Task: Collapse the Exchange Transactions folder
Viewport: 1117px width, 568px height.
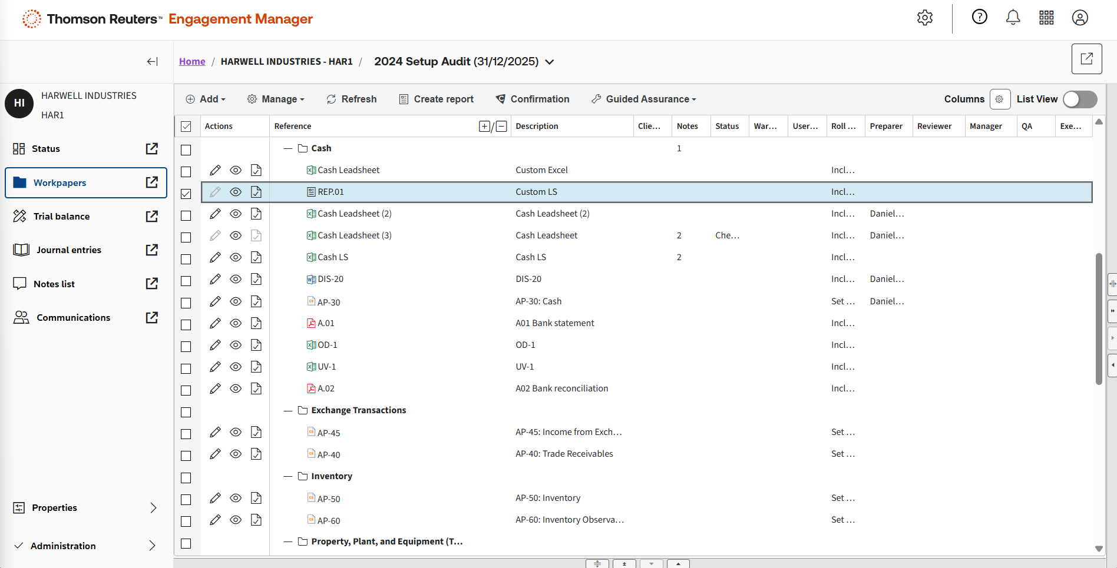Action: (288, 410)
